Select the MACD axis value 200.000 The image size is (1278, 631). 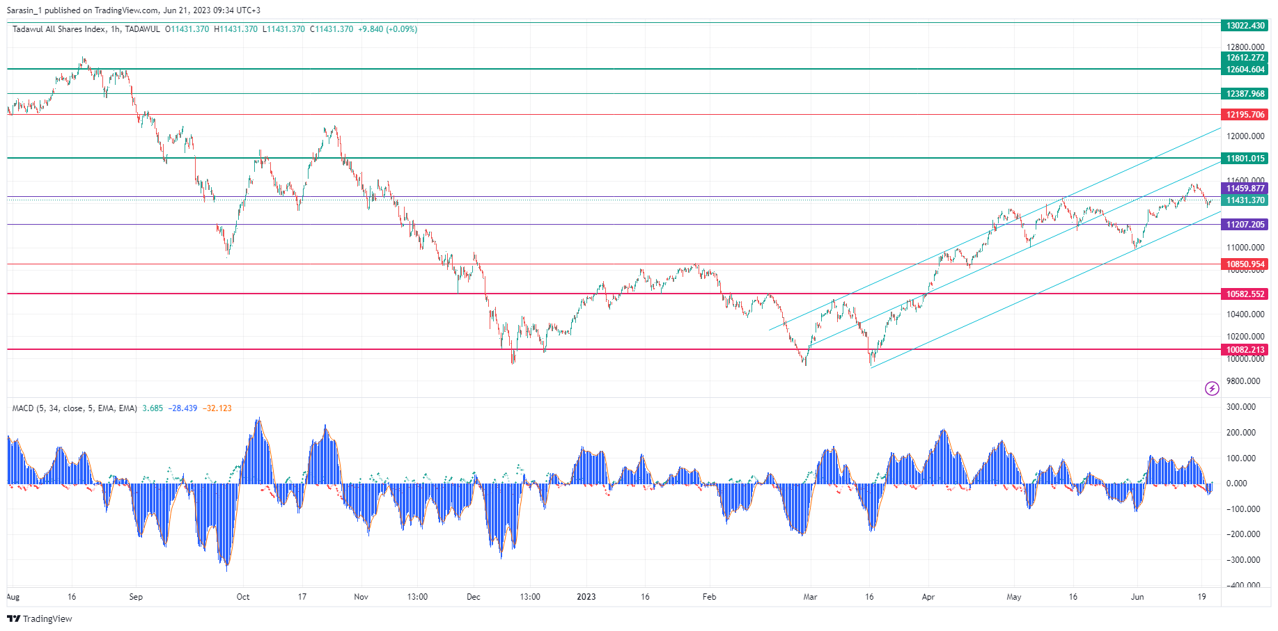tap(1240, 433)
